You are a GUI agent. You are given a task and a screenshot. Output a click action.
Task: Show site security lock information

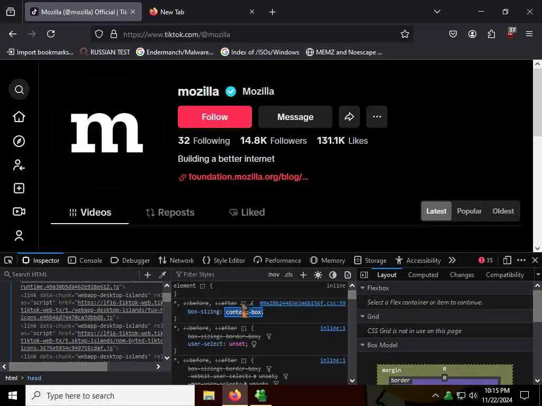(x=114, y=34)
